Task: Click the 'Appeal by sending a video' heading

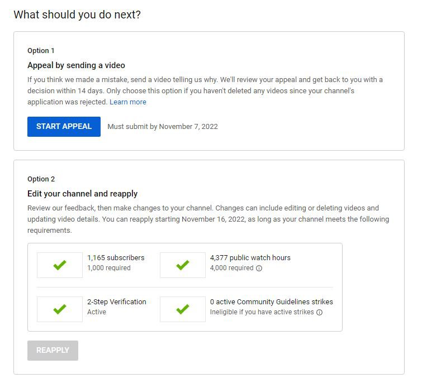Action: (x=76, y=65)
